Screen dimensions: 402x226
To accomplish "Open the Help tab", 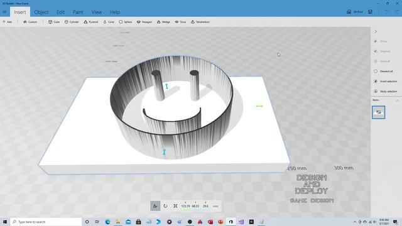I will (x=115, y=12).
